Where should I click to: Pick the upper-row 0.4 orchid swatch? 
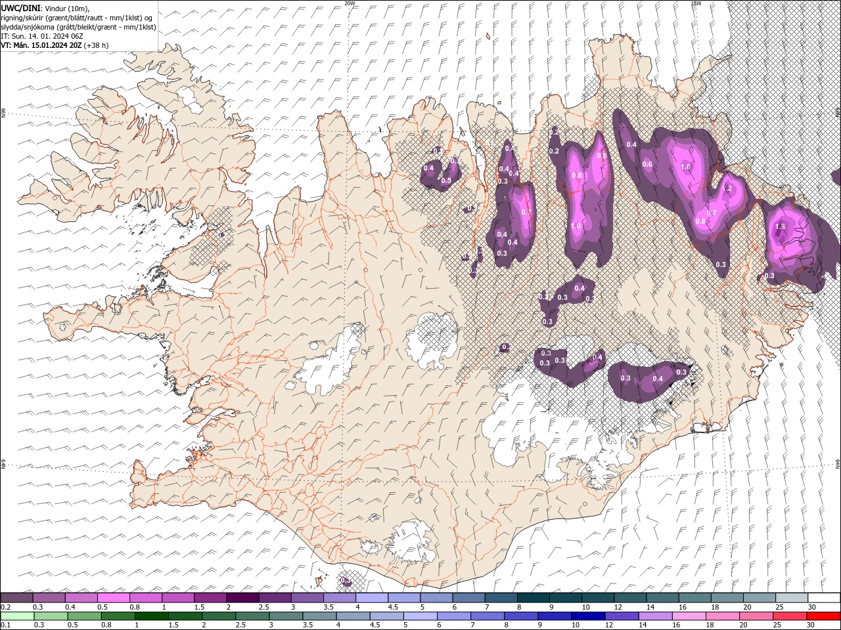(81, 598)
